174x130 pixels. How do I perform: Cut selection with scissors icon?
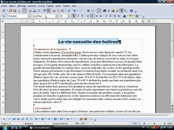pos(54,11)
